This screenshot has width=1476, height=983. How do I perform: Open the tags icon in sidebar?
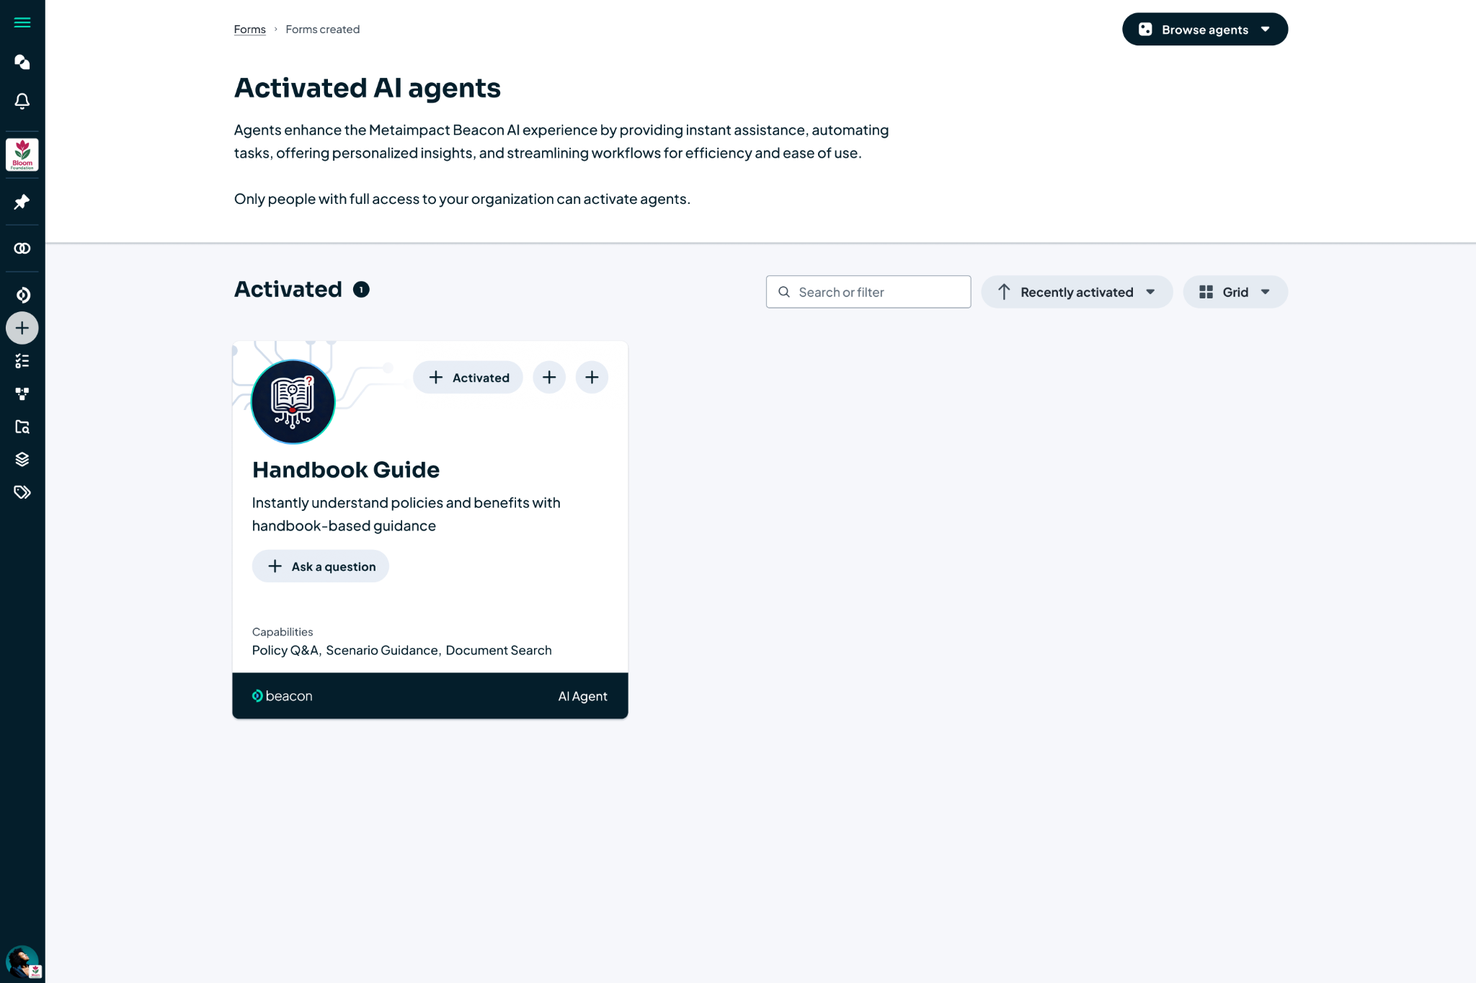[22, 492]
